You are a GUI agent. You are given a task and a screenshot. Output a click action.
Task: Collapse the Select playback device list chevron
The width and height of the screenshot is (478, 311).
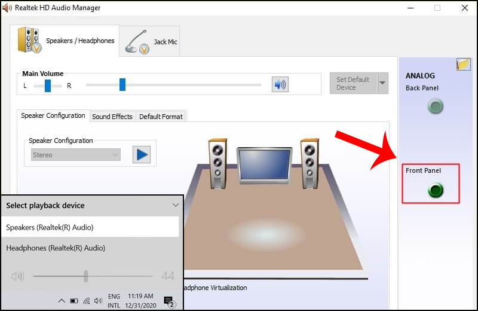(x=176, y=205)
